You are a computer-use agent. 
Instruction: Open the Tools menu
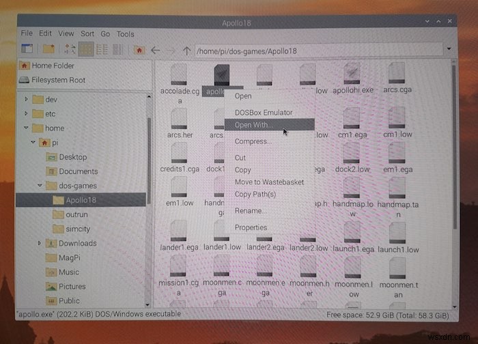pyautogui.click(x=125, y=34)
